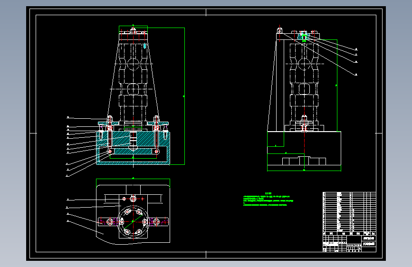This screenshot has width=412, height=267.
Task: Select the bolt circle in the top plan view
Action: [133, 221]
